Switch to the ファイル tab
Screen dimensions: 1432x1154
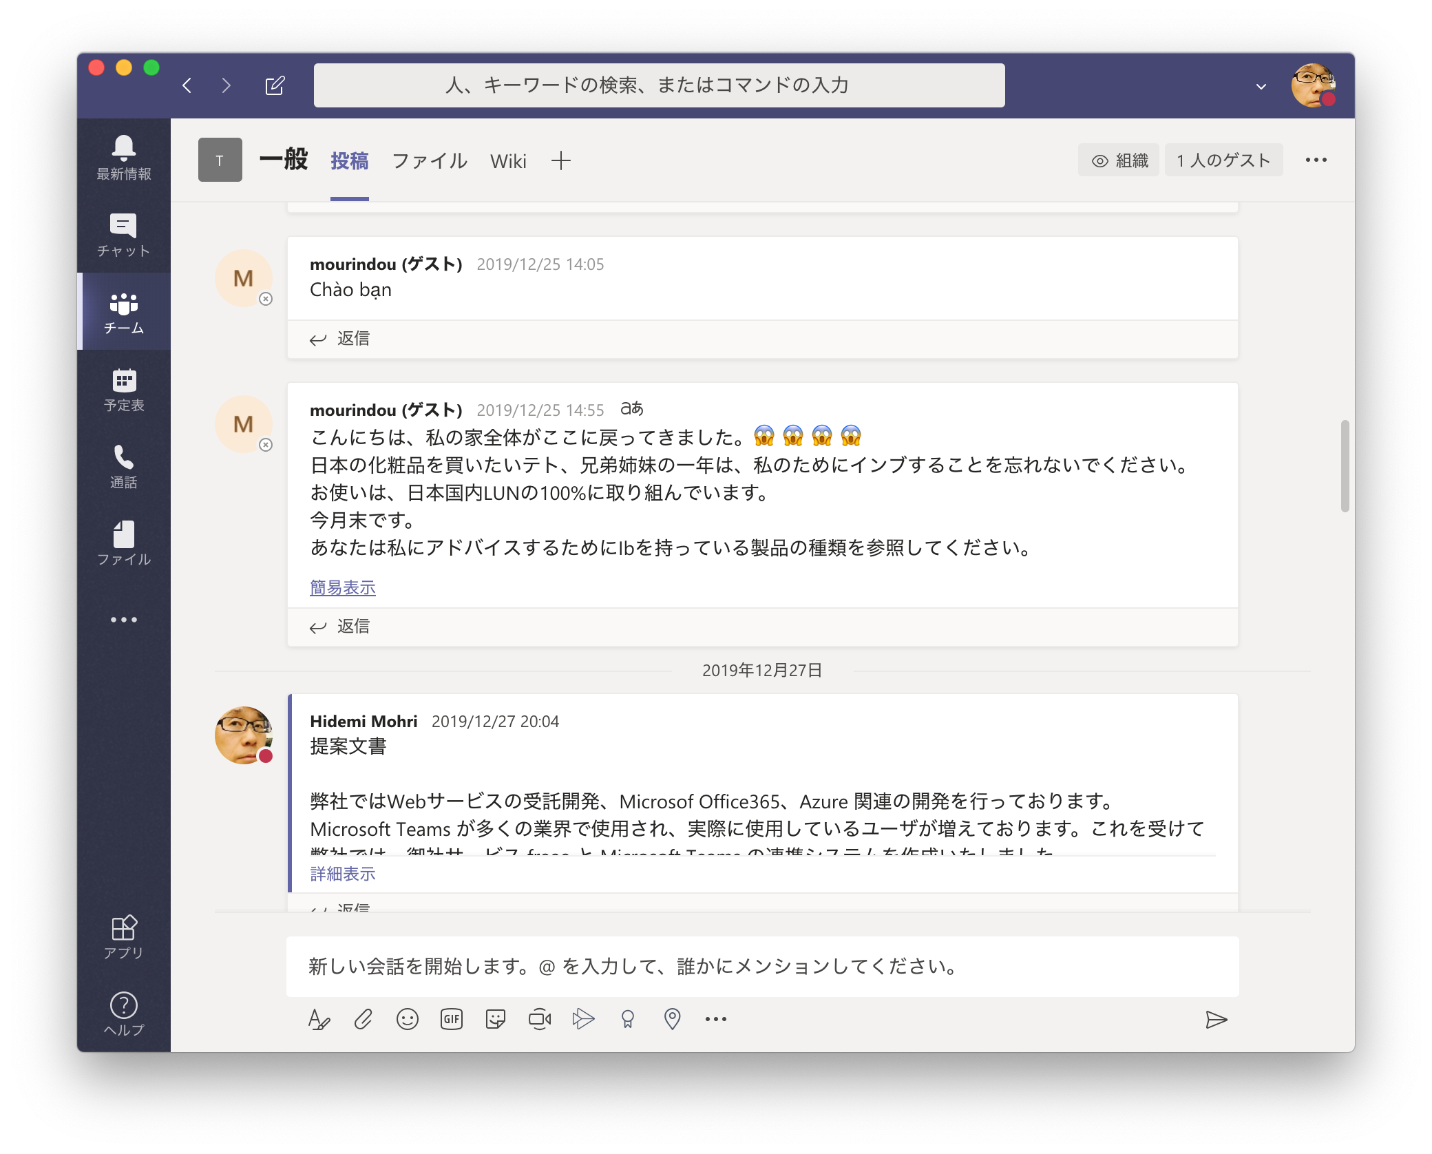(x=429, y=161)
